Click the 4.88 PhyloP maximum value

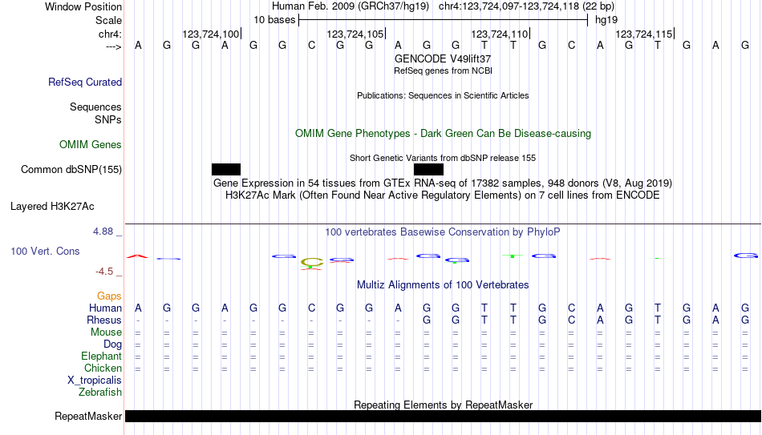pos(103,232)
